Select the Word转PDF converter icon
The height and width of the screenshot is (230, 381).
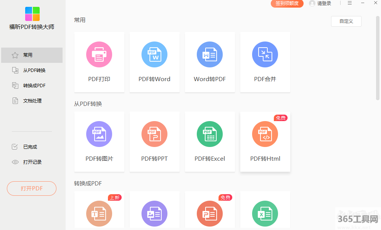pyautogui.click(x=210, y=55)
